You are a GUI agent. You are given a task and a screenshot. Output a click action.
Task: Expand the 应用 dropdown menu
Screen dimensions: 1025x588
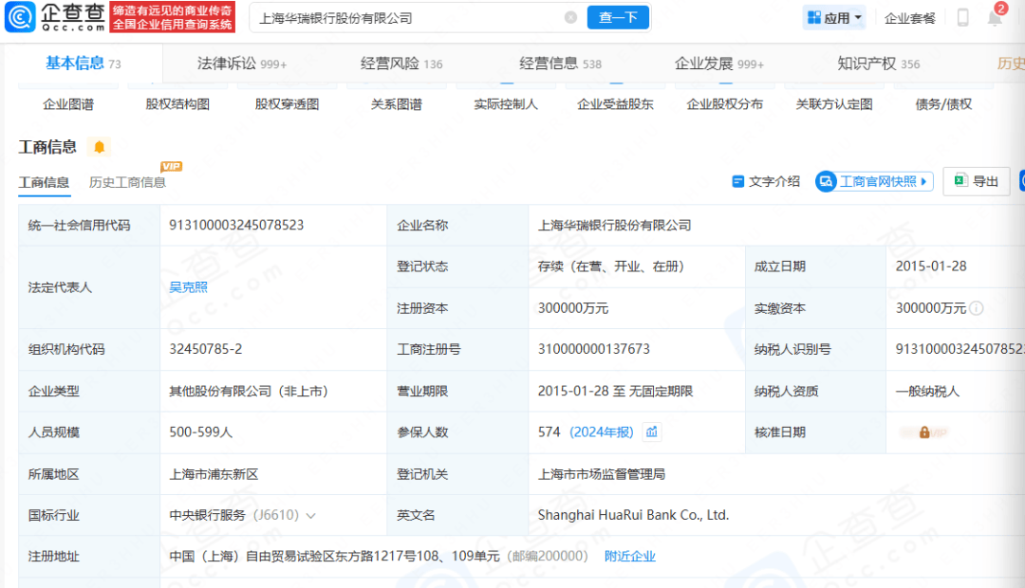(834, 17)
